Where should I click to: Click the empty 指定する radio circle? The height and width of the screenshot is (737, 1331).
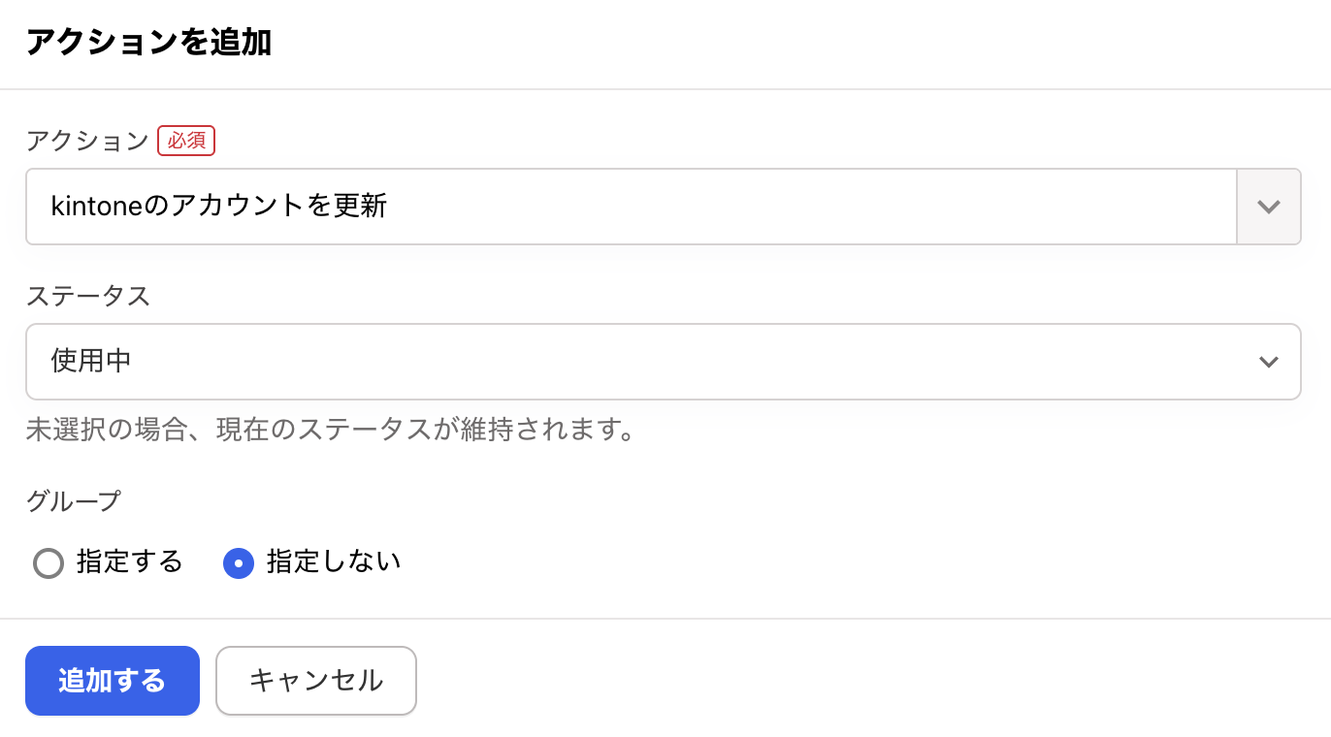click(x=49, y=562)
